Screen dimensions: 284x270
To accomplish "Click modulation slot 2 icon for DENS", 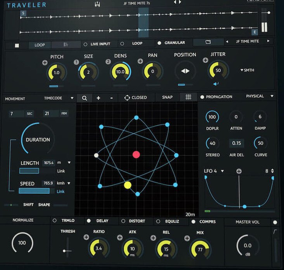I will click(108, 62).
